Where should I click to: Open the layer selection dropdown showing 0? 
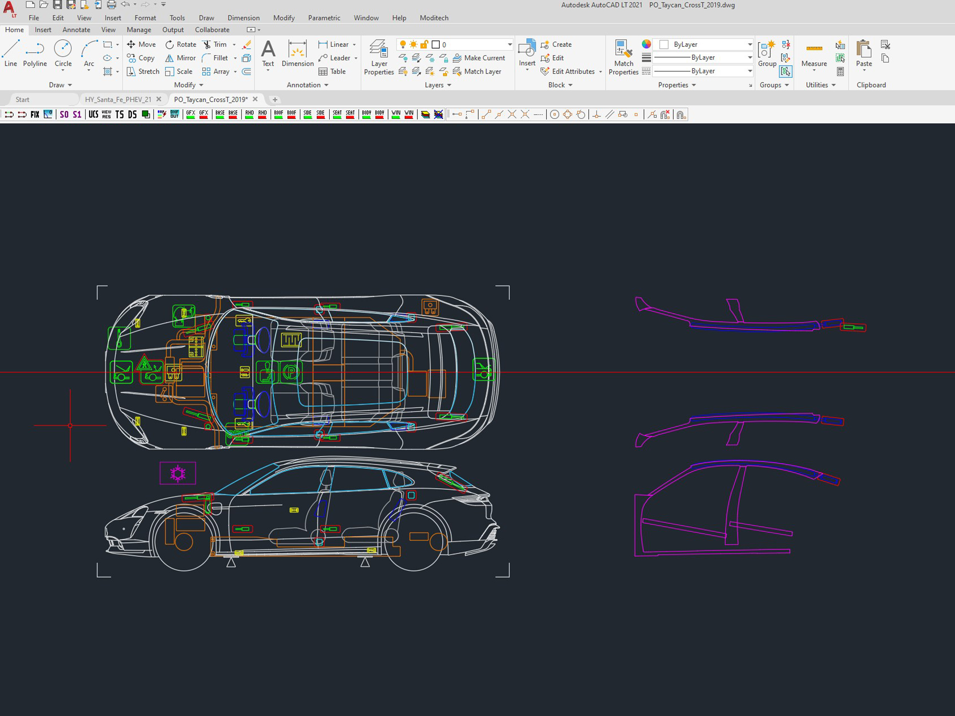click(x=455, y=44)
